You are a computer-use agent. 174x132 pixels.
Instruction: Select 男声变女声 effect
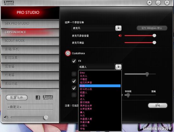(86, 106)
